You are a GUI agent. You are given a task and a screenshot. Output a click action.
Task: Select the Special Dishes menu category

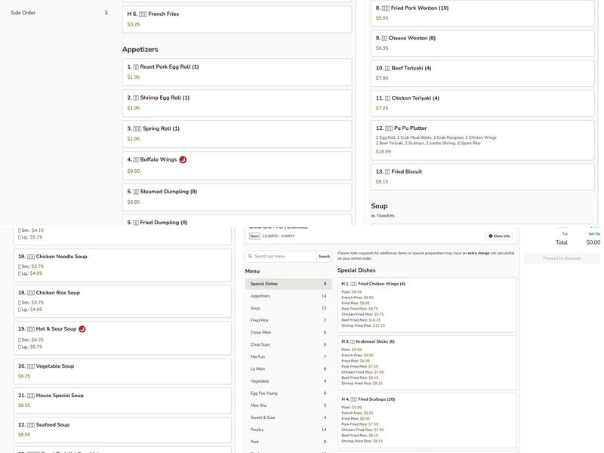point(288,284)
